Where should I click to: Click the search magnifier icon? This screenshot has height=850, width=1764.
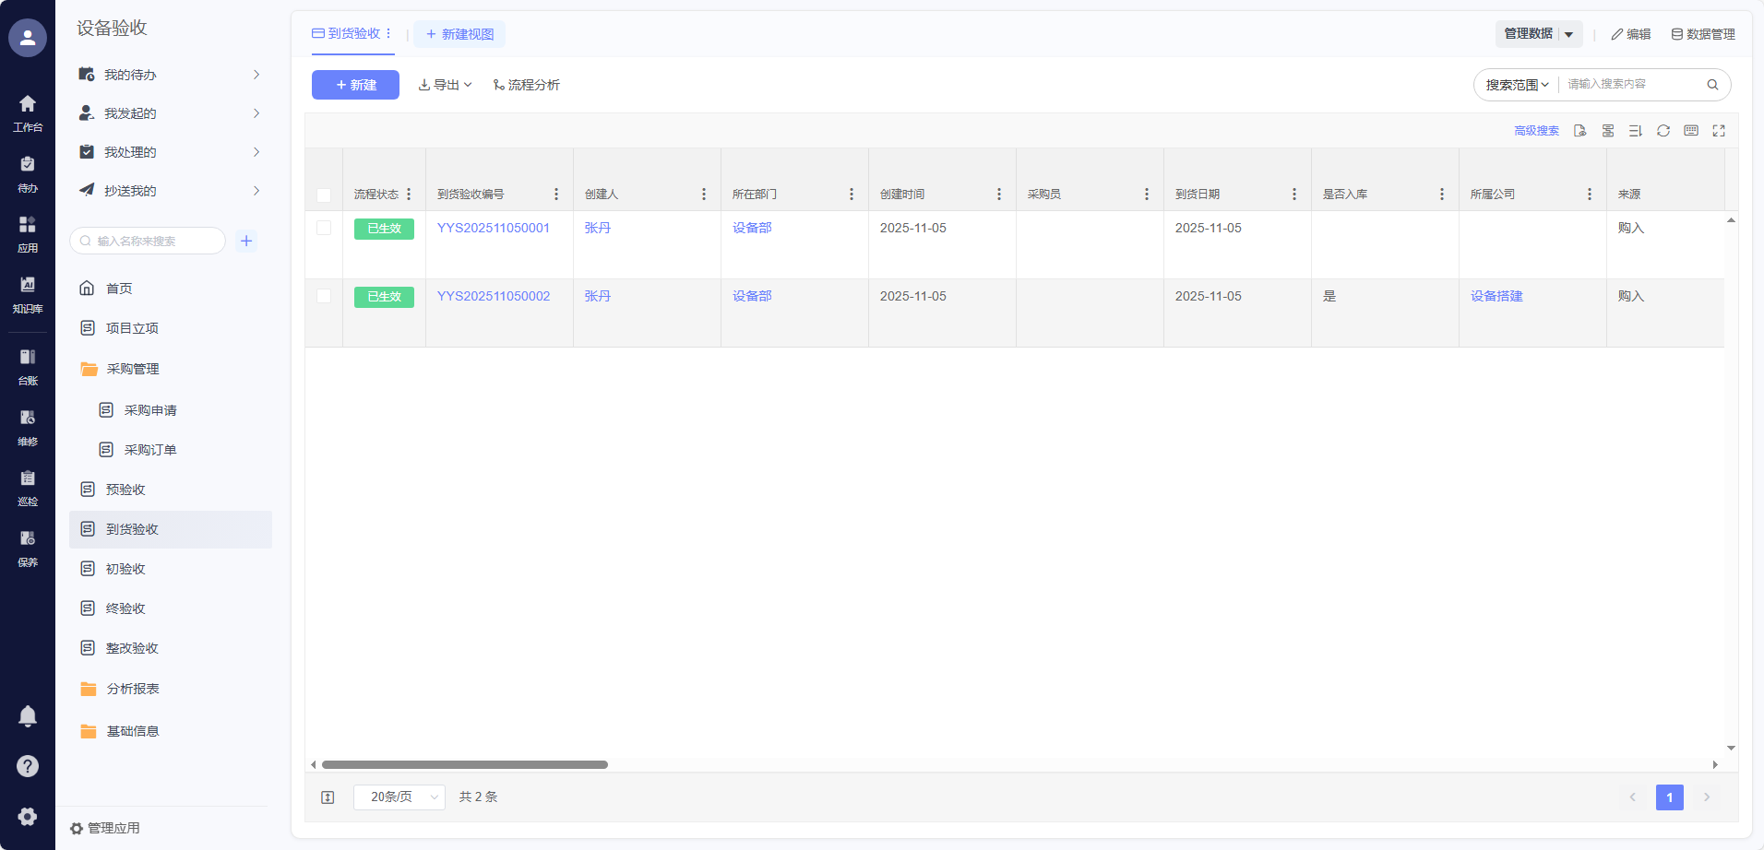(x=1712, y=85)
